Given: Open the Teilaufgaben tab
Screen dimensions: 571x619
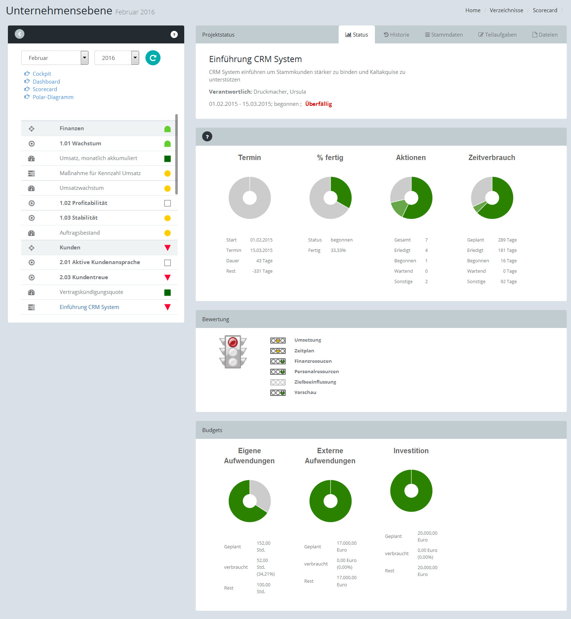Looking at the screenshot, I should click(x=497, y=35).
